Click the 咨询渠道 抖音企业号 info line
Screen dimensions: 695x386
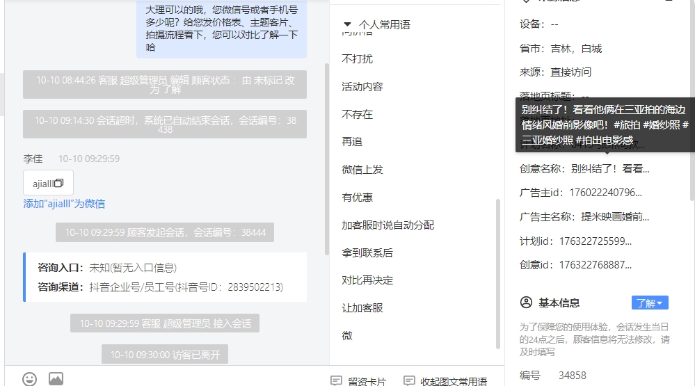pos(160,287)
